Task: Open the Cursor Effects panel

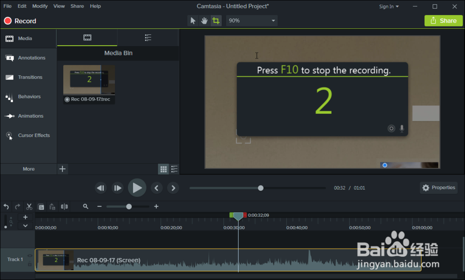Action: click(28, 135)
